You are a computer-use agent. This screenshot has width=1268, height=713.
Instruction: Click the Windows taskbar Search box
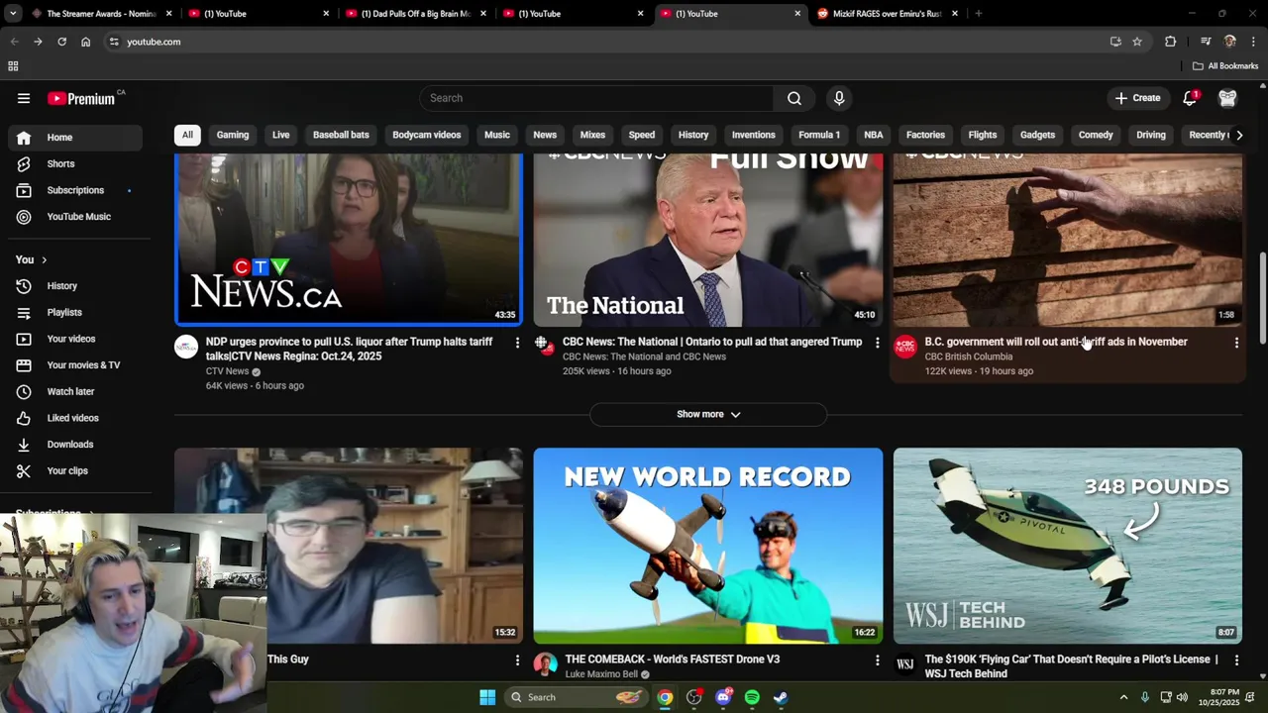pos(579,697)
